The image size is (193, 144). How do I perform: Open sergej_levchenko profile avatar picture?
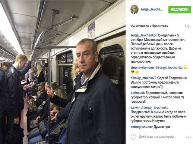point(134,9)
